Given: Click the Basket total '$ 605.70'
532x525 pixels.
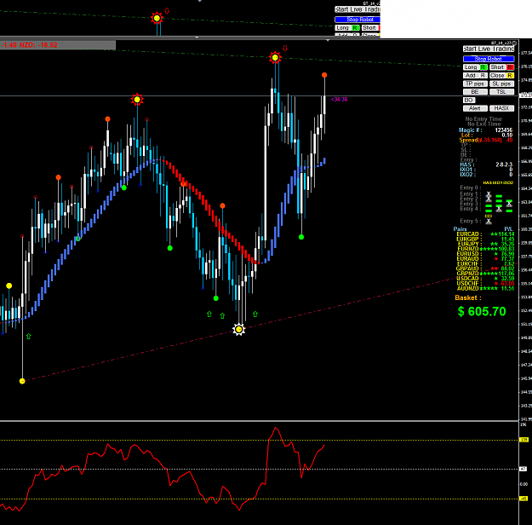Looking at the screenshot, I should (482, 311).
